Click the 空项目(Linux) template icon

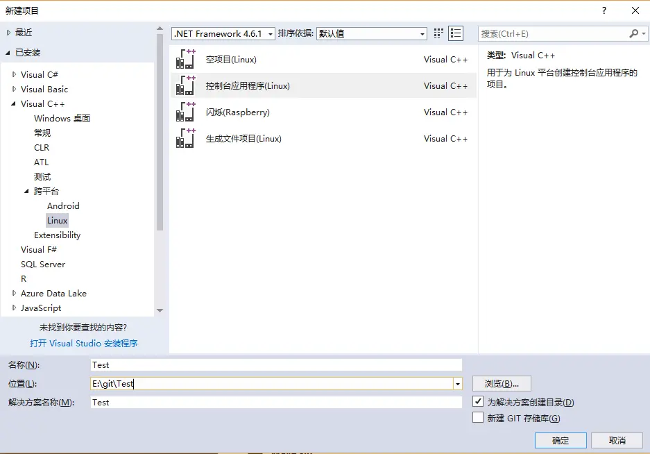[x=185, y=59]
